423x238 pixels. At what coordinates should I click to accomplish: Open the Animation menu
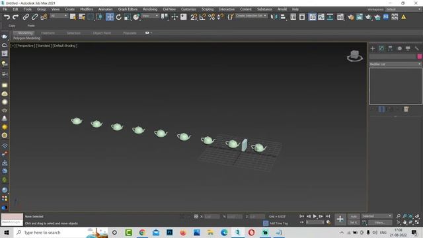click(x=105, y=9)
